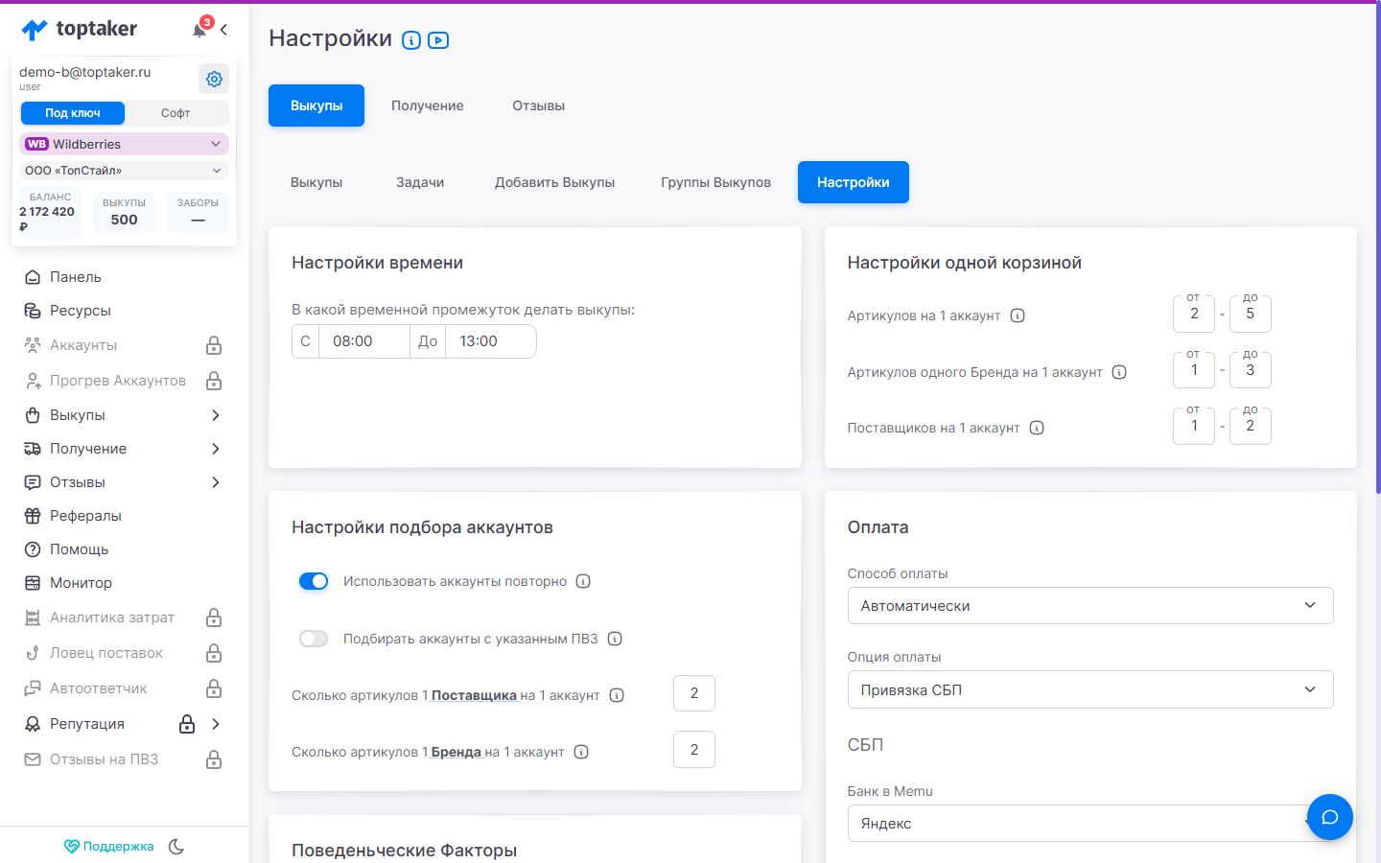The width and height of the screenshot is (1381, 863).
Task: Click the toptaker logo
Action: [x=79, y=29]
